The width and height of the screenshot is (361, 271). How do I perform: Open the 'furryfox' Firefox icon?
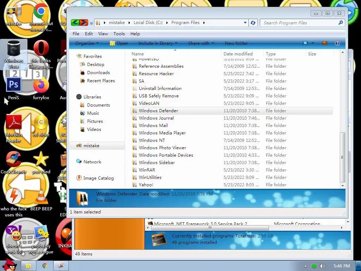41,89
